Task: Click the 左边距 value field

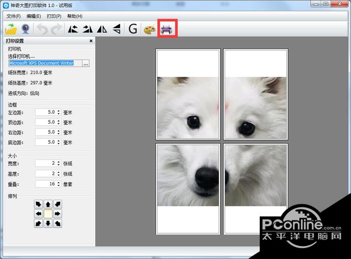Action: [46, 112]
